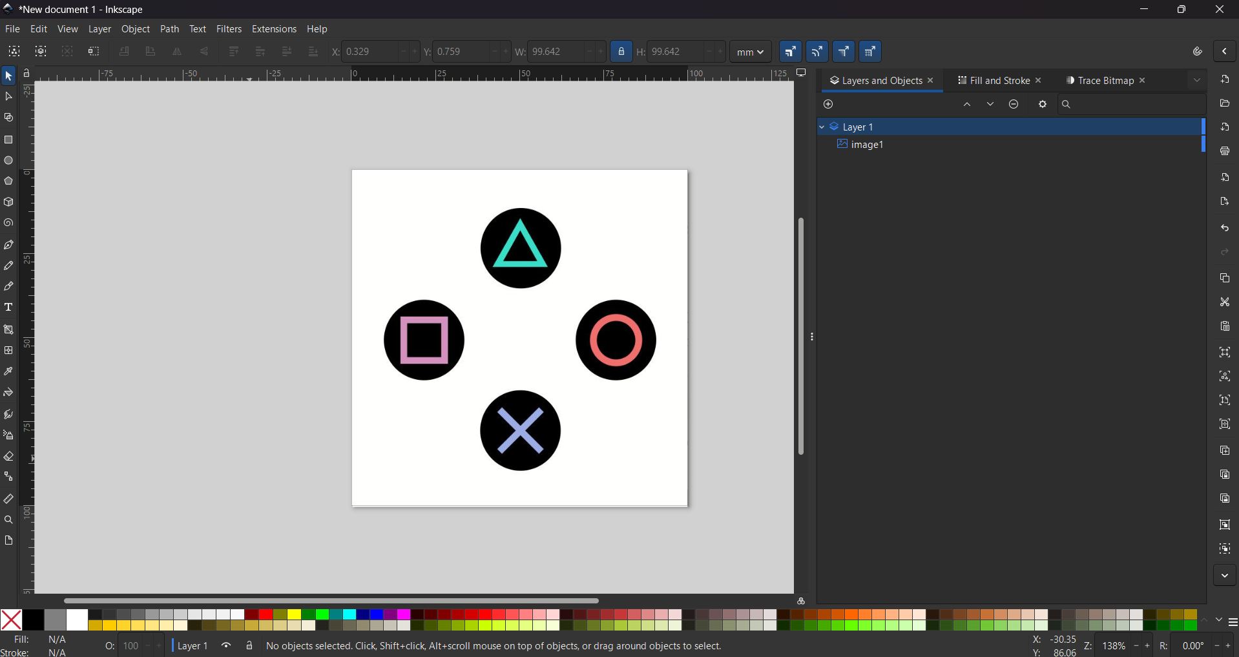Viewport: 1239px width, 657px height.
Task: Open the dock panel tabs overflow chevron
Action: click(1197, 81)
